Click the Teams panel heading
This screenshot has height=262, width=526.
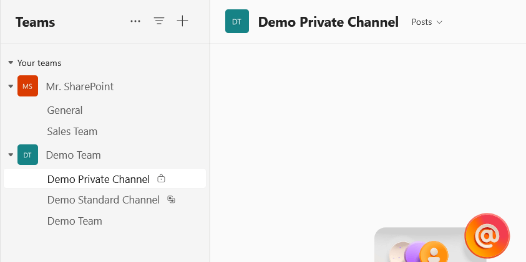pyautogui.click(x=35, y=22)
